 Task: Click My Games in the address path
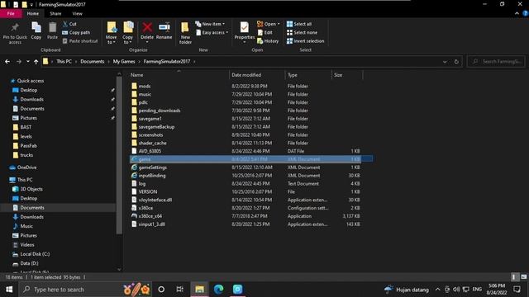point(124,61)
